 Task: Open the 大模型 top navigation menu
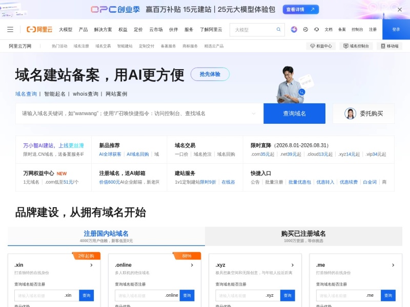pos(66,30)
